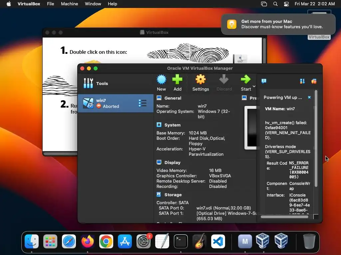Viewport: 341px width, 255px height.
Task: Click the notification panel horizontal scrollbar
Action: 284,217
